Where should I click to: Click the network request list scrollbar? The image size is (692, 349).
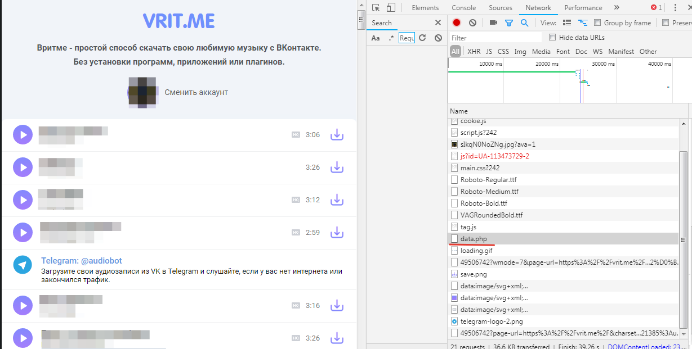(684, 239)
